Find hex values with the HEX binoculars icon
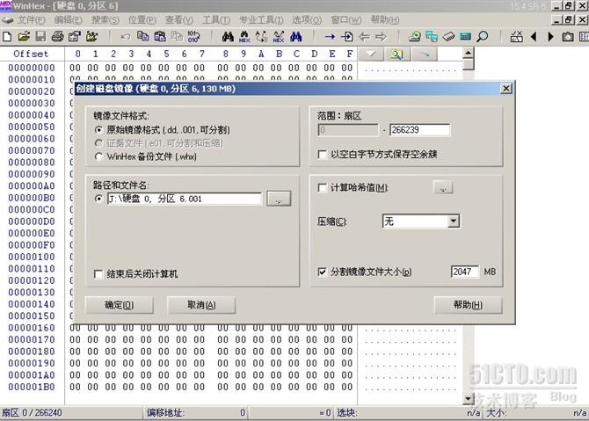 (244, 36)
